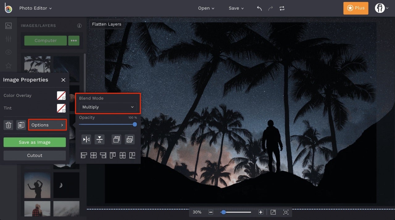Screen dimensions: 395x220
Task: Rotate the image clockwise
Action: 130,139
